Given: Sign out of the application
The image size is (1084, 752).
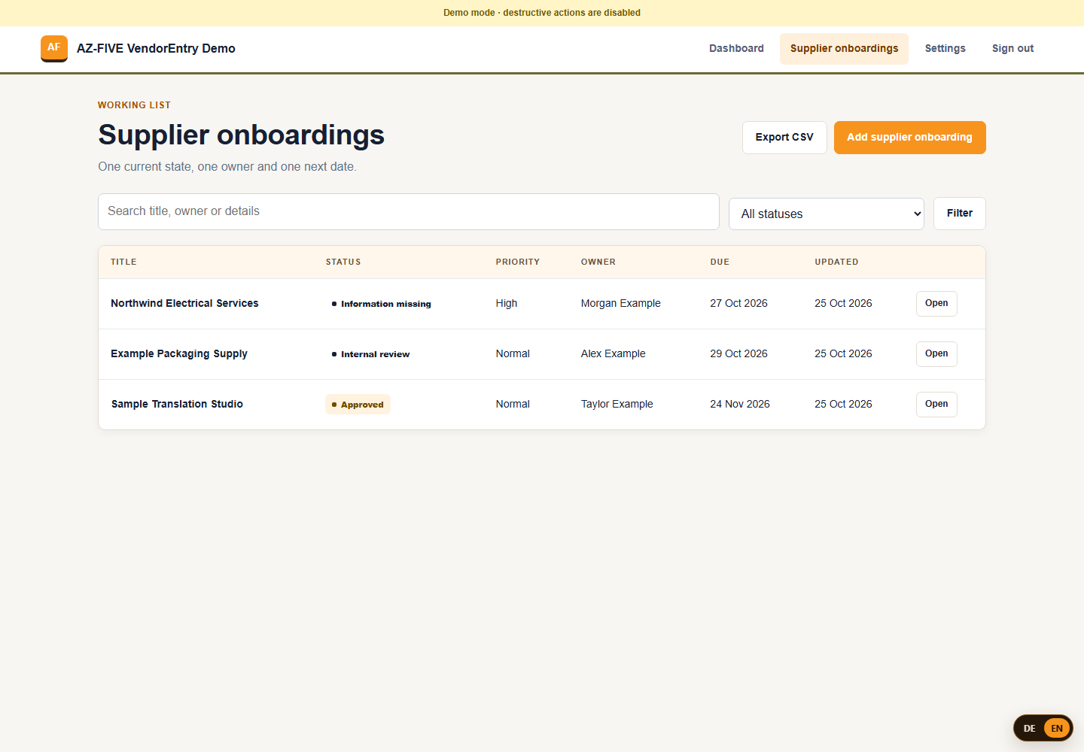Looking at the screenshot, I should pyautogui.click(x=1012, y=48).
